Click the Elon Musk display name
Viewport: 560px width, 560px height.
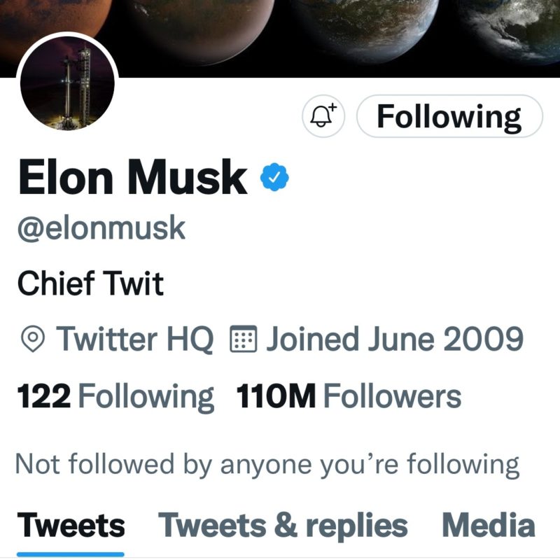point(132,179)
